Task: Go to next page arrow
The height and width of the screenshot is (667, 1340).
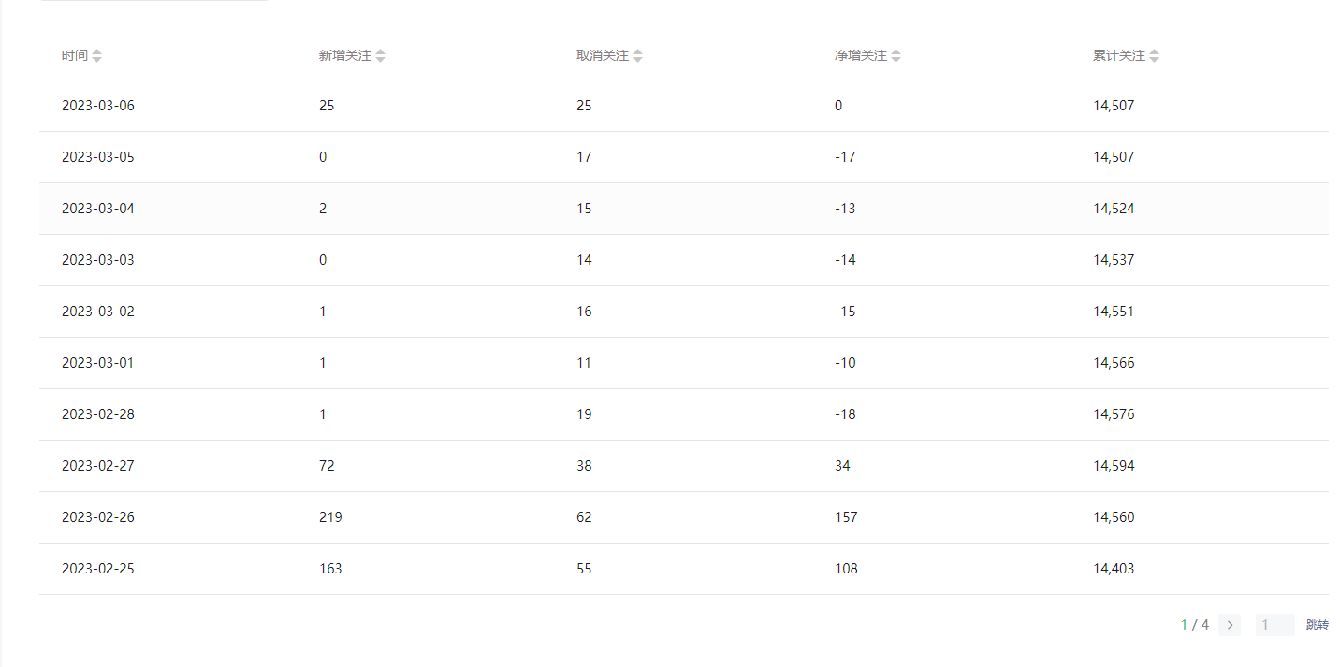Action: pos(1230,625)
